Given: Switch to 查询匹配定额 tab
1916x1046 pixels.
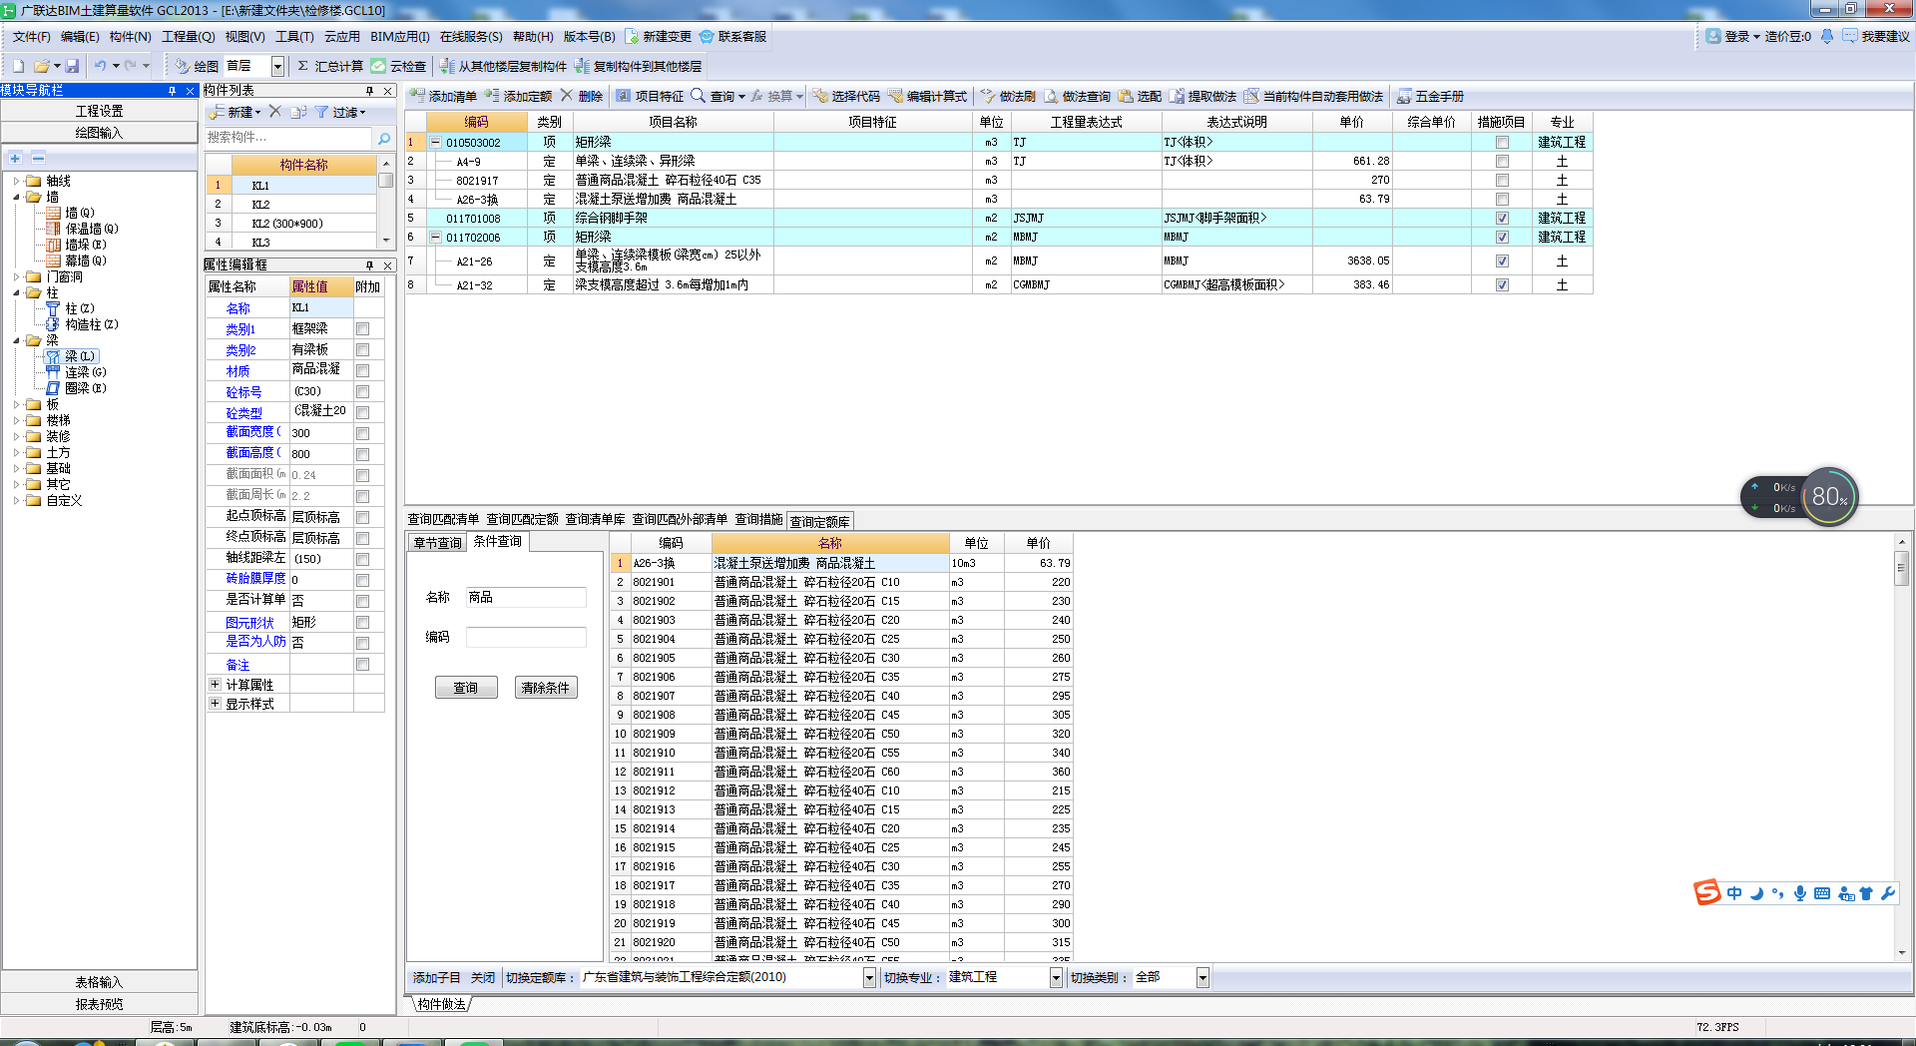Looking at the screenshot, I should pyautogui.click(x=522, y=520).
